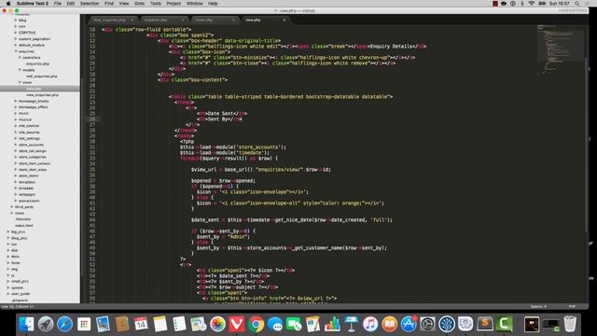
Task: Switch to view_enquiries.php tab
Action: pyautogui.click(x=110, y=20)
